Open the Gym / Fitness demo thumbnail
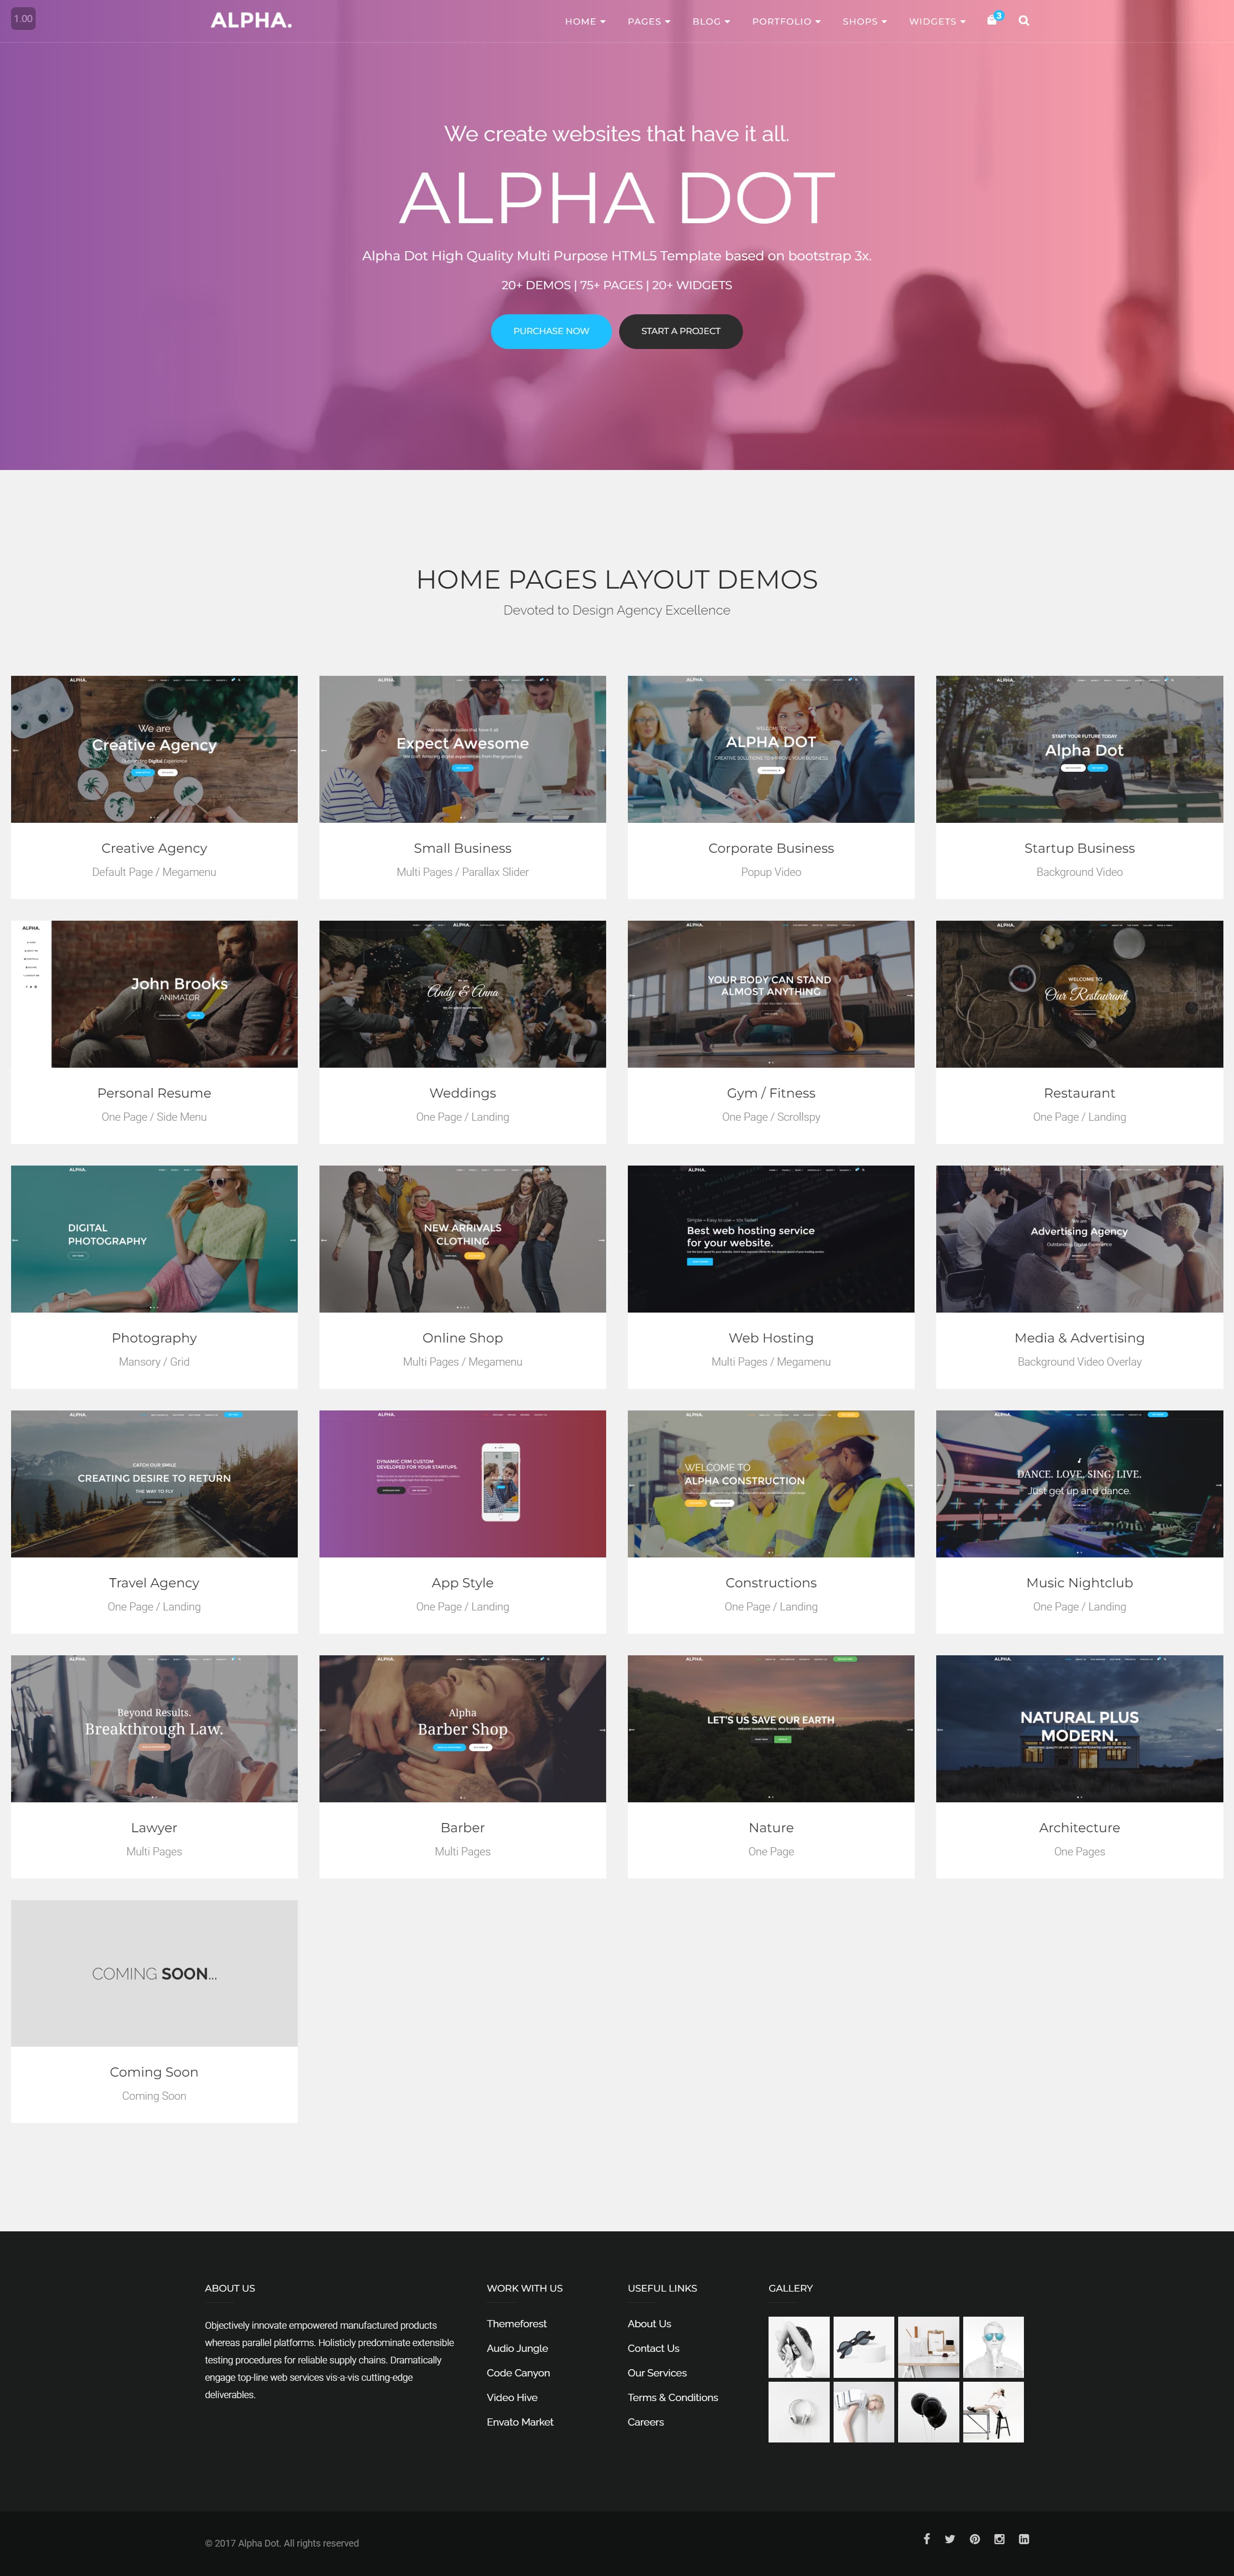This screenshot has height=2576, width=1234. coord(771,994)
